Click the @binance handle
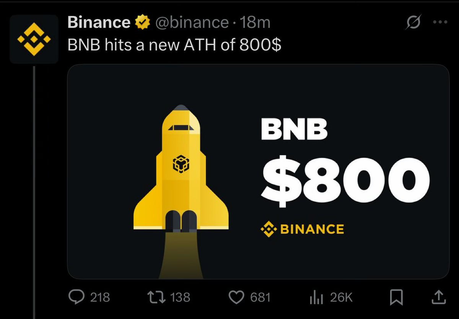 191,23
